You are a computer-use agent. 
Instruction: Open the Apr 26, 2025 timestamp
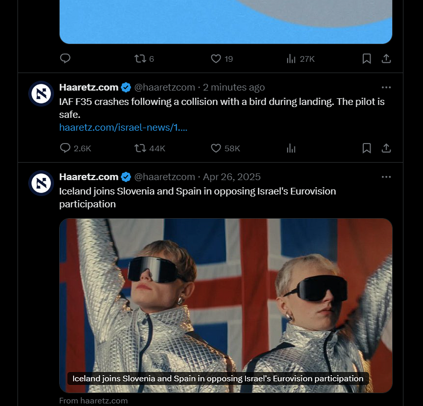[232, 177]
